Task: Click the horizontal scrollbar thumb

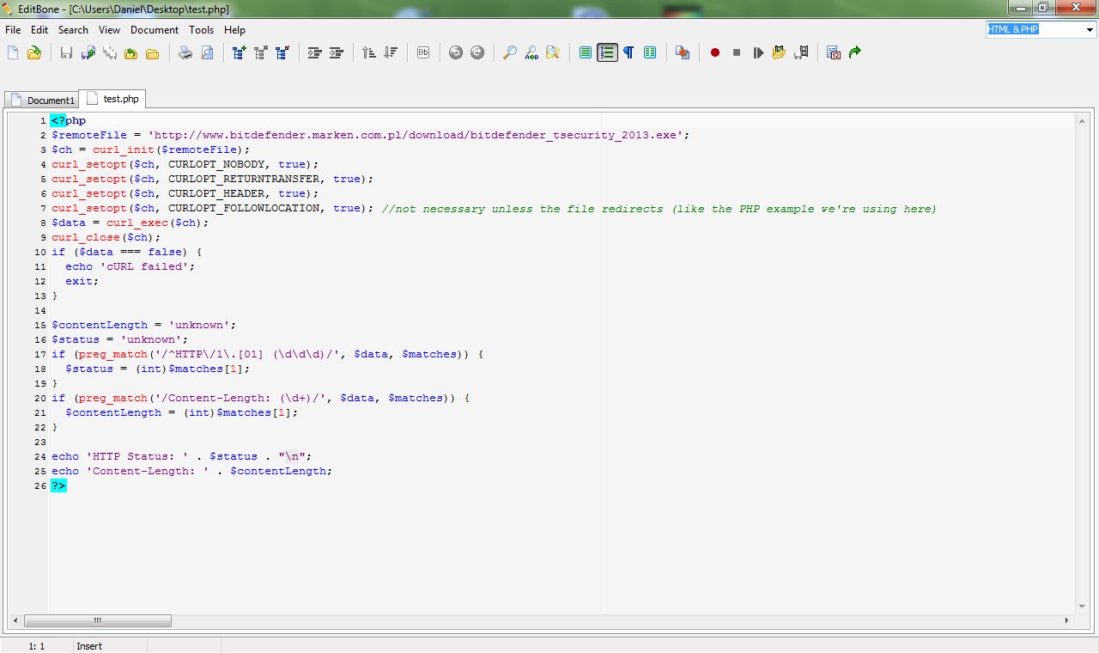Action: [97, 620]
